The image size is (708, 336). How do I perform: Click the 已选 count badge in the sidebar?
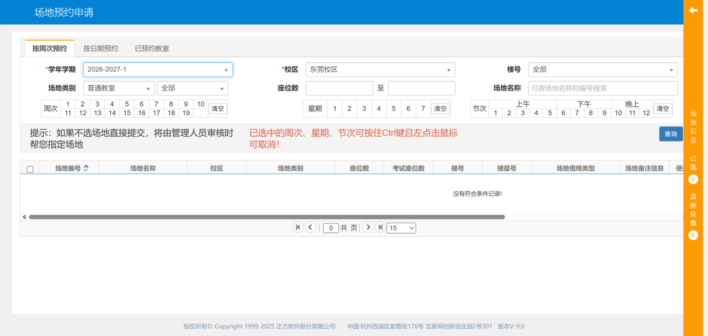pos(693,179)
